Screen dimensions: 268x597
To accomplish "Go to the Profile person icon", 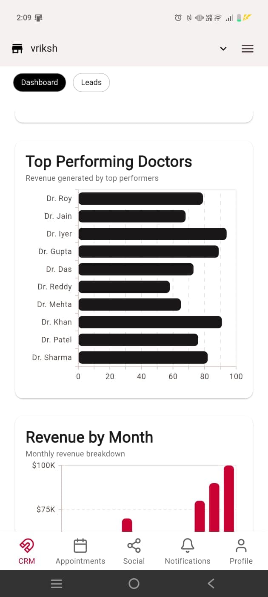I will 241,545.
